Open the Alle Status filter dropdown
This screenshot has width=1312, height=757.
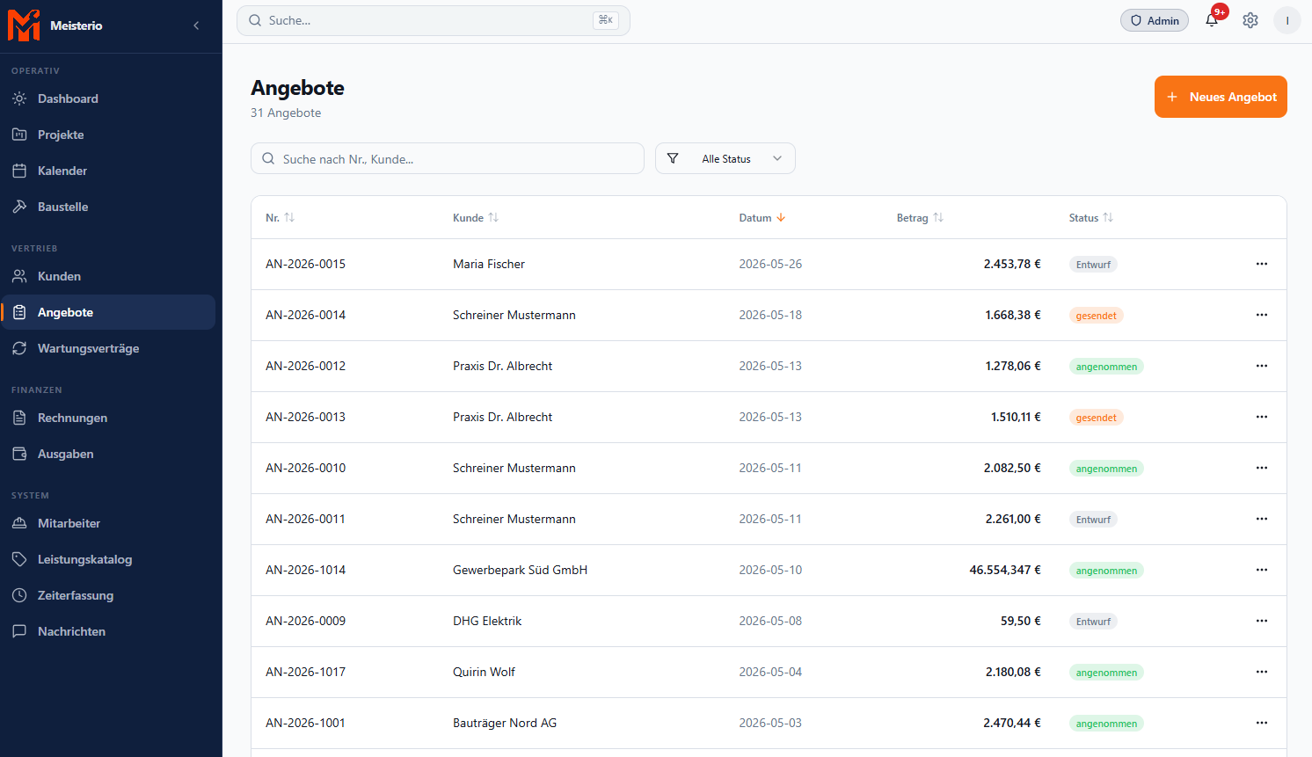pos(725,158)
